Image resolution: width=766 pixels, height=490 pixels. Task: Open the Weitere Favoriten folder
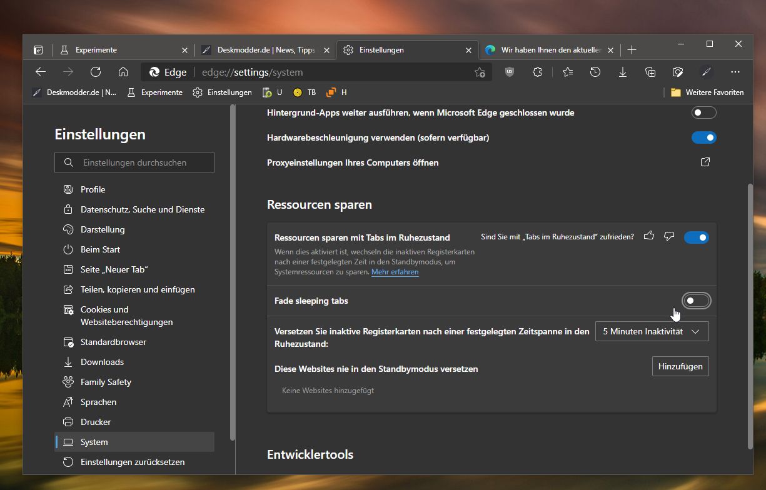point(707,92)
